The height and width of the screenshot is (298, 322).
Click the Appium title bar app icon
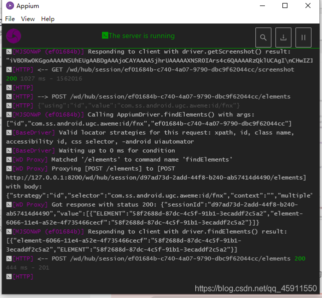10,5
